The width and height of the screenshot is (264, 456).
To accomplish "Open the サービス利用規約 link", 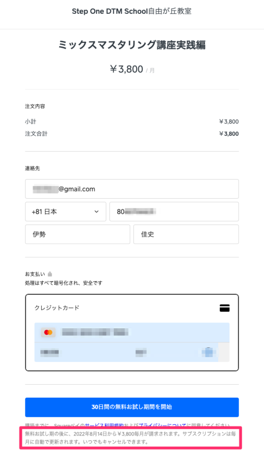I will [104, 425].
